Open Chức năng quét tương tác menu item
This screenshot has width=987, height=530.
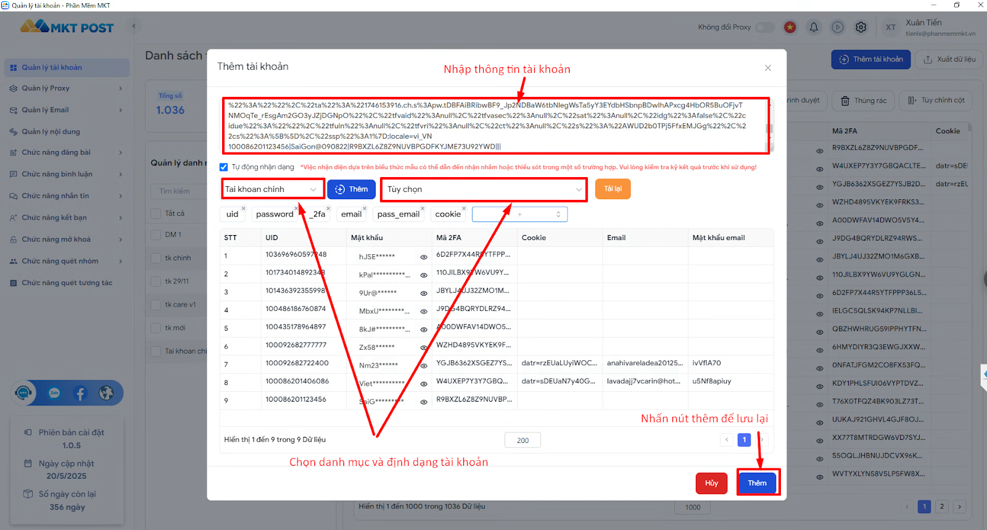click(67, 283)
